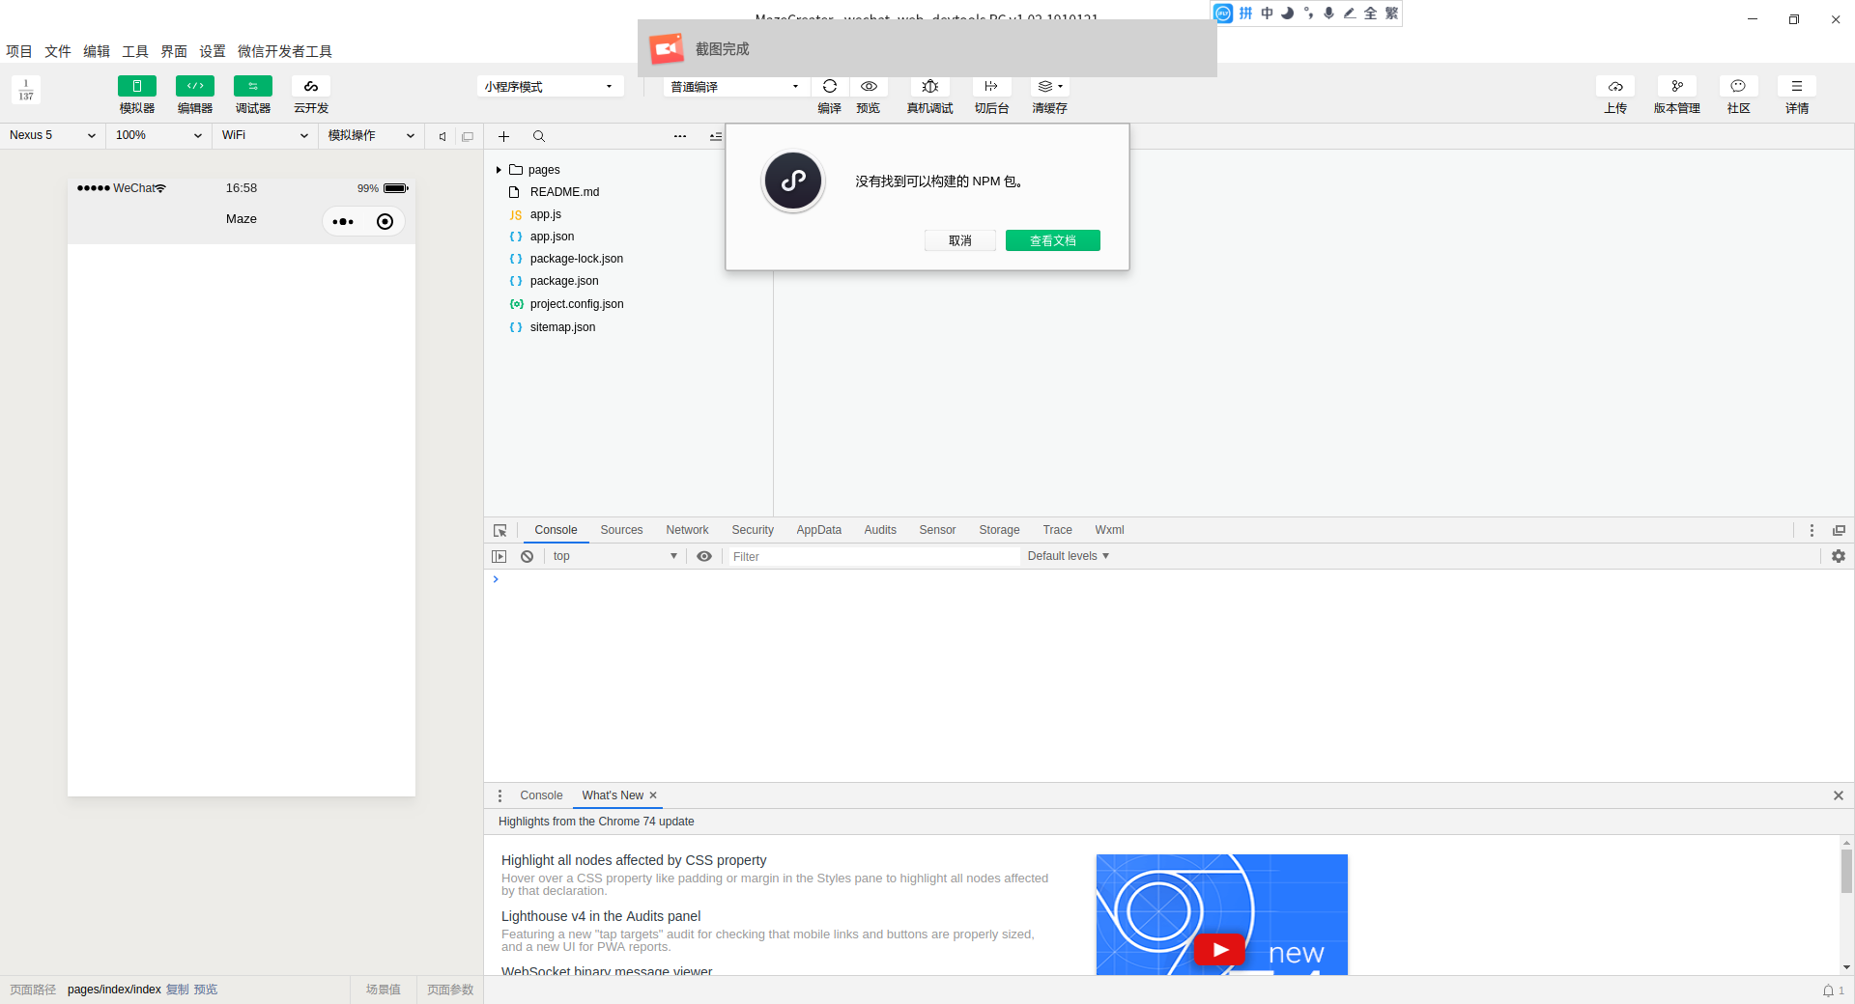Toggle the simulator panel button
The height and width of the screenshot is (1004, 1855).
coord(136,86)
